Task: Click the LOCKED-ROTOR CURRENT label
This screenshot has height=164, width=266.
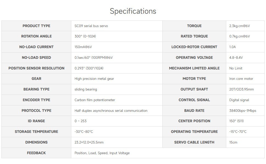Action: [194, 47]
